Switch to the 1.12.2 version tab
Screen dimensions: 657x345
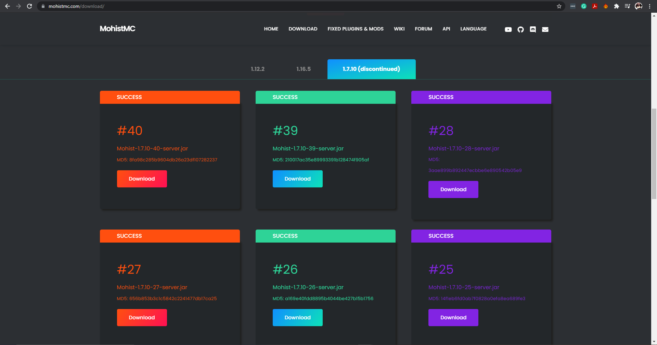(x=258, y=69)
